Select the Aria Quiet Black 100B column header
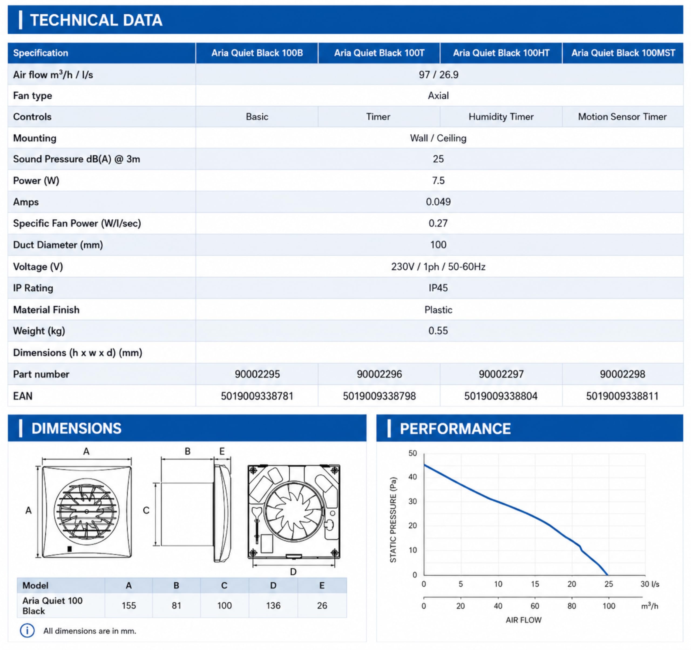 pos(257,53)
